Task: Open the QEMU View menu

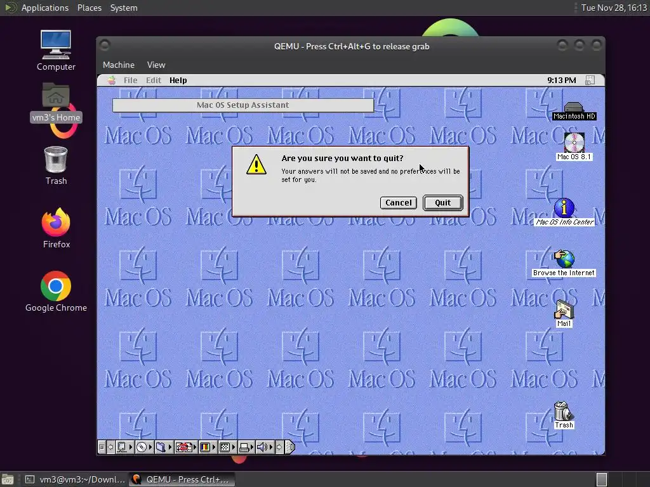Action: pos(156,65)
